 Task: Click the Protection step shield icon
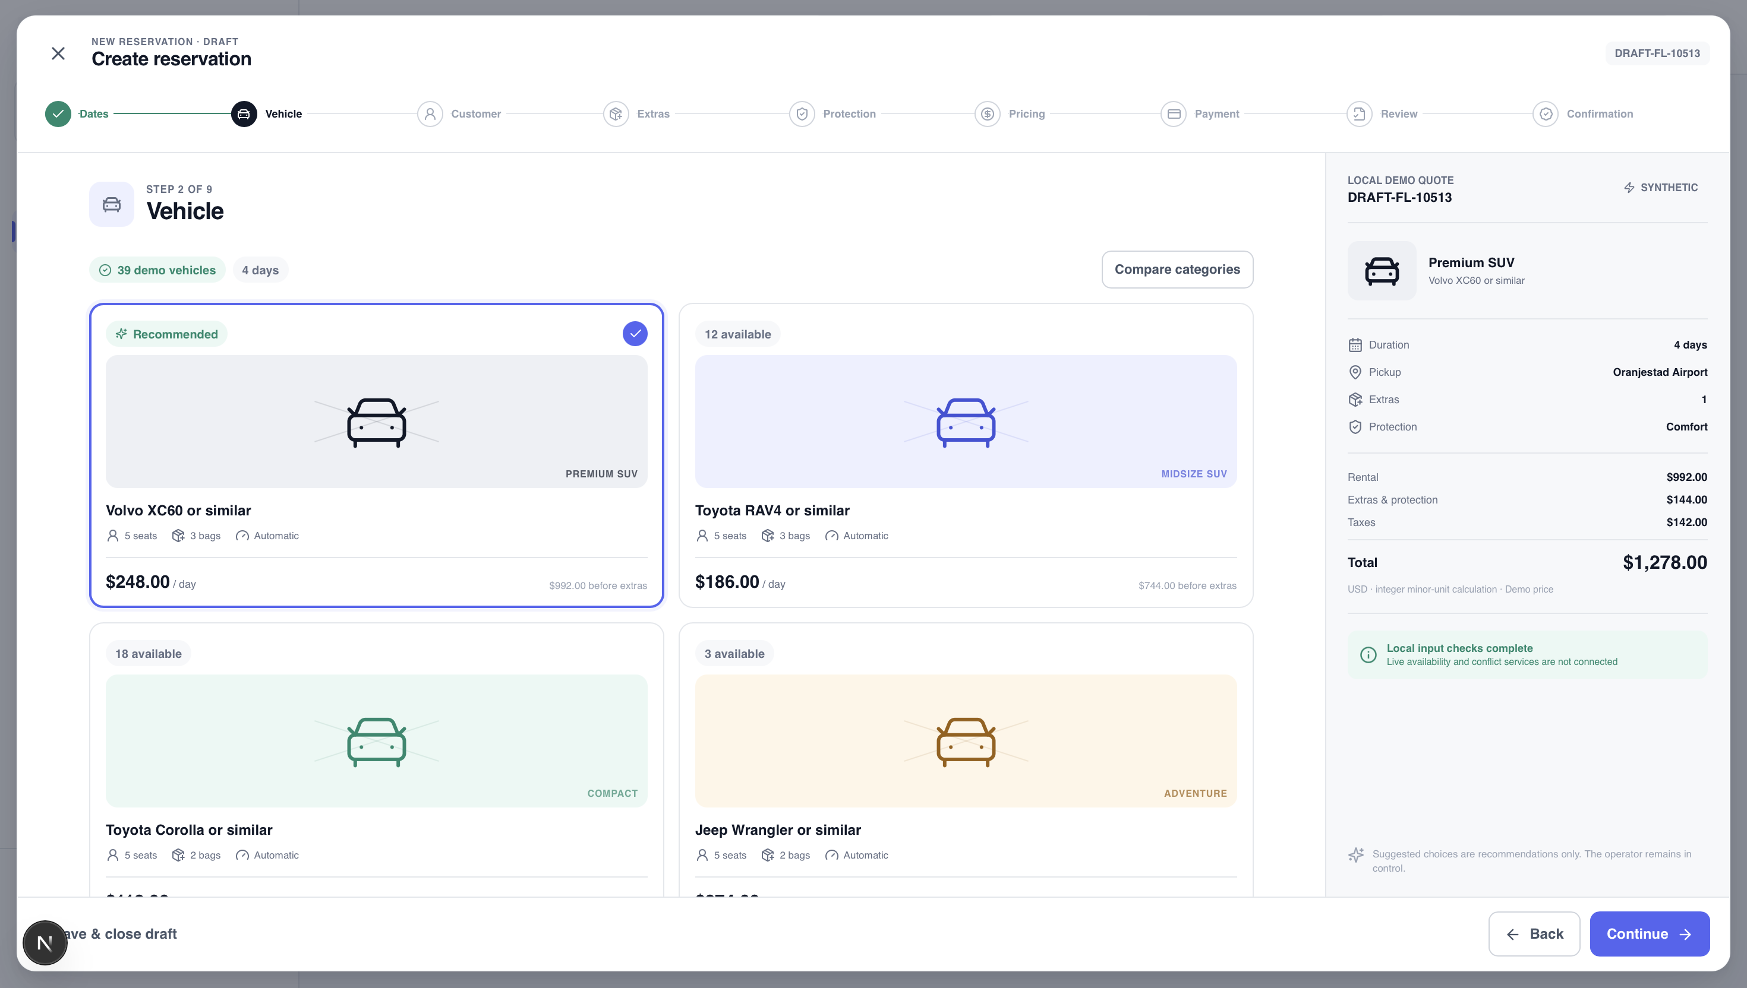pos(802,114)
